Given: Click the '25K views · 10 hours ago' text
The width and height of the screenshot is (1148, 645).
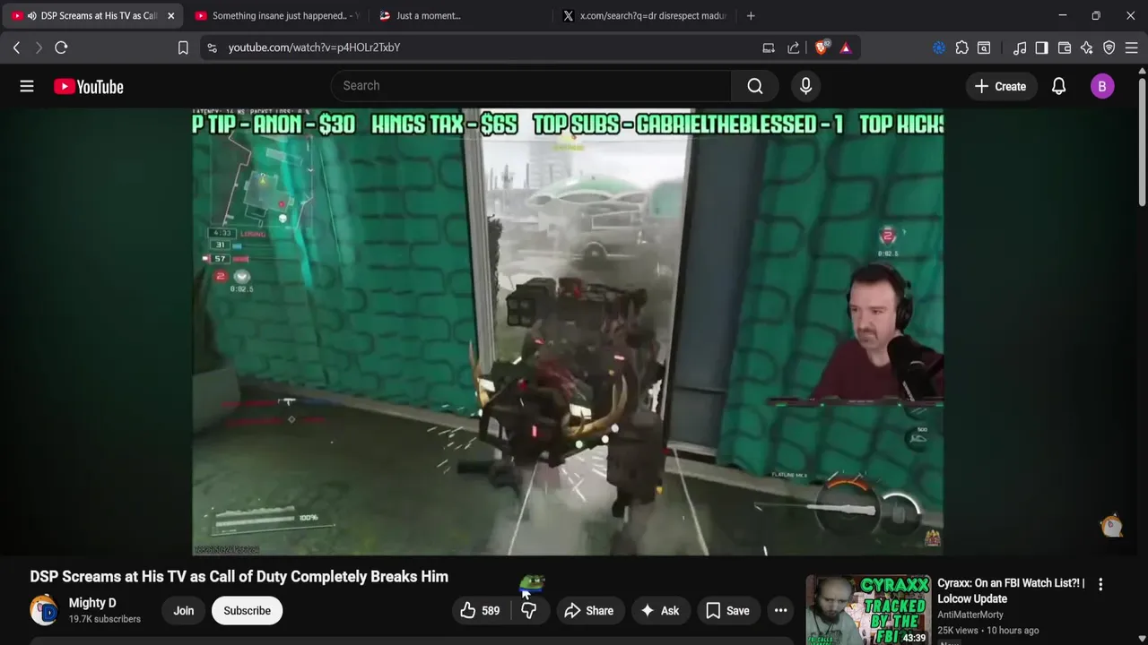Looking at the screenshot, I should (988, 631).
